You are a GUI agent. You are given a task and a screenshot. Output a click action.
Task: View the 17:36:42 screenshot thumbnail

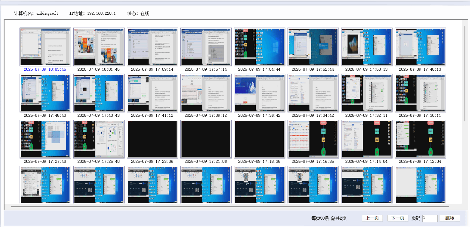(259, 93)
